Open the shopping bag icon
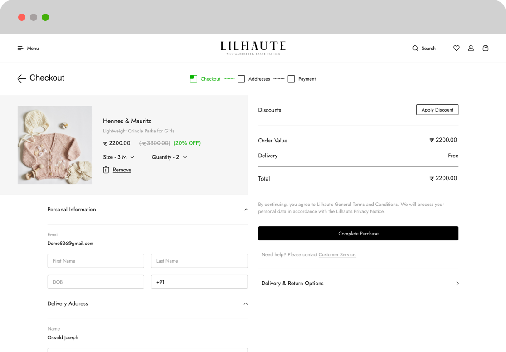This screenshot has width=506, height=352. (x=486, y=48)
